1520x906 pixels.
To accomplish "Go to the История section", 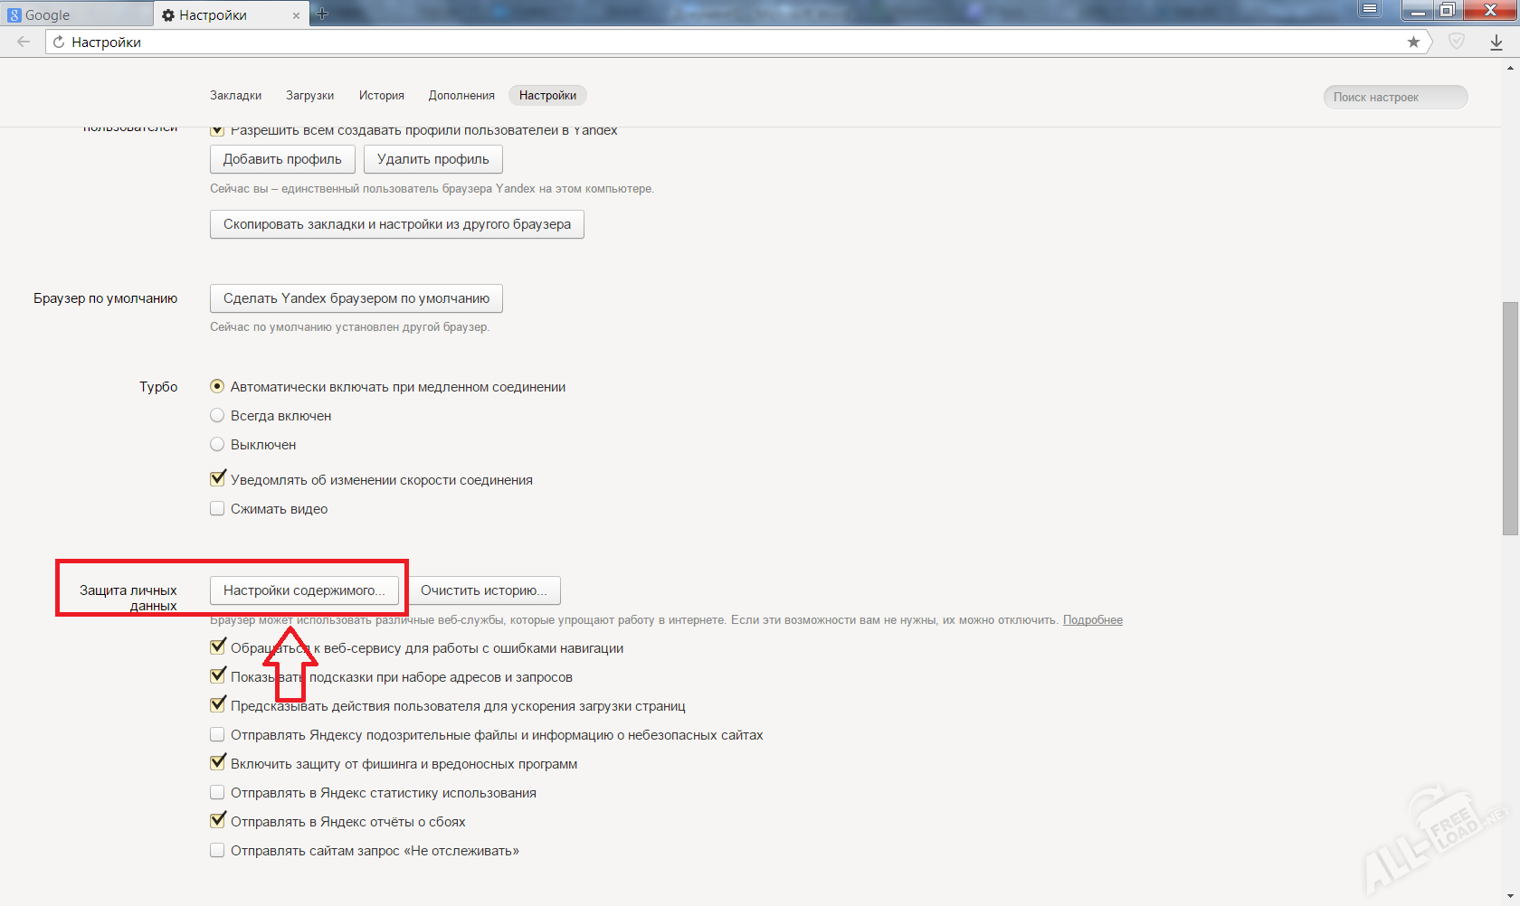I will click(x=381, y=96).
